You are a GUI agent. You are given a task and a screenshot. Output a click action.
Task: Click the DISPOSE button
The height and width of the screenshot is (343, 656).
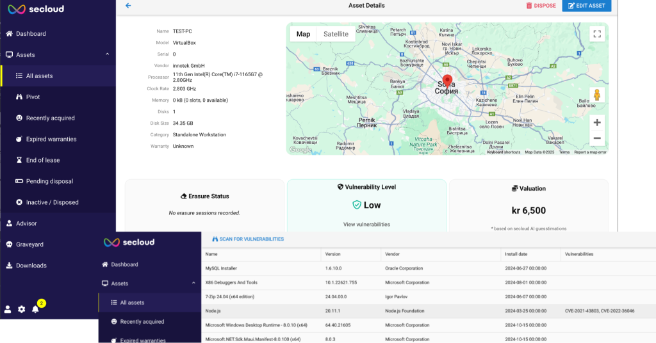[541, 5]
